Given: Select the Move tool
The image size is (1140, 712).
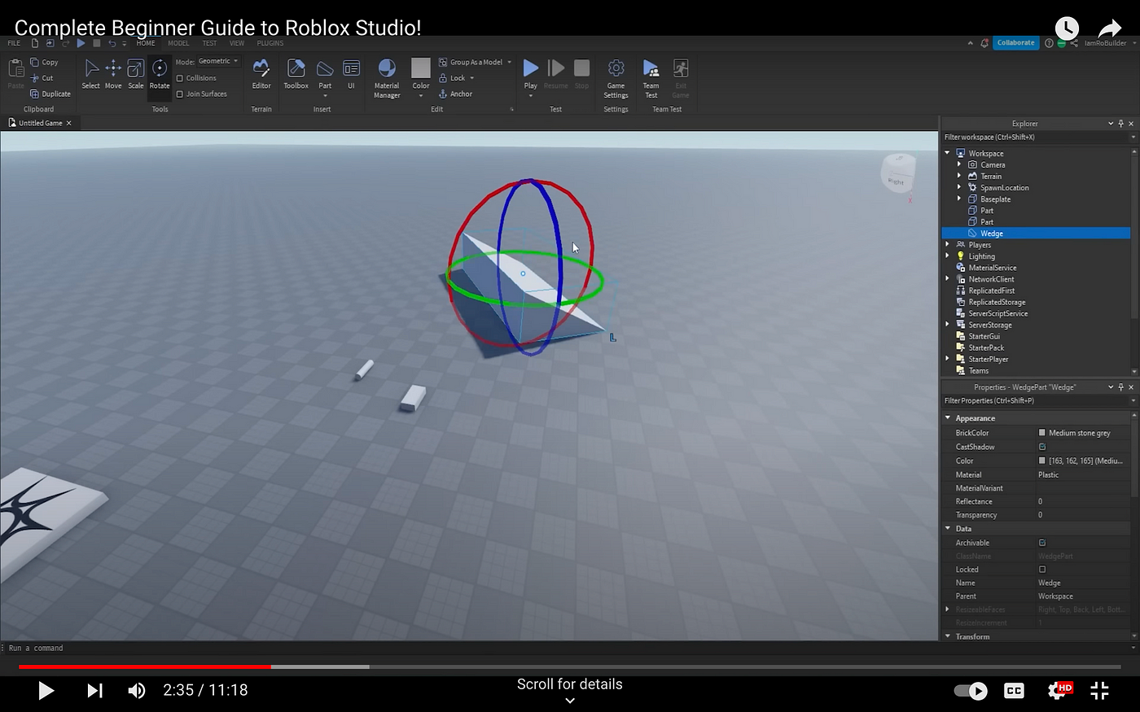Looking at the screenshot, I should click(113, 74).
